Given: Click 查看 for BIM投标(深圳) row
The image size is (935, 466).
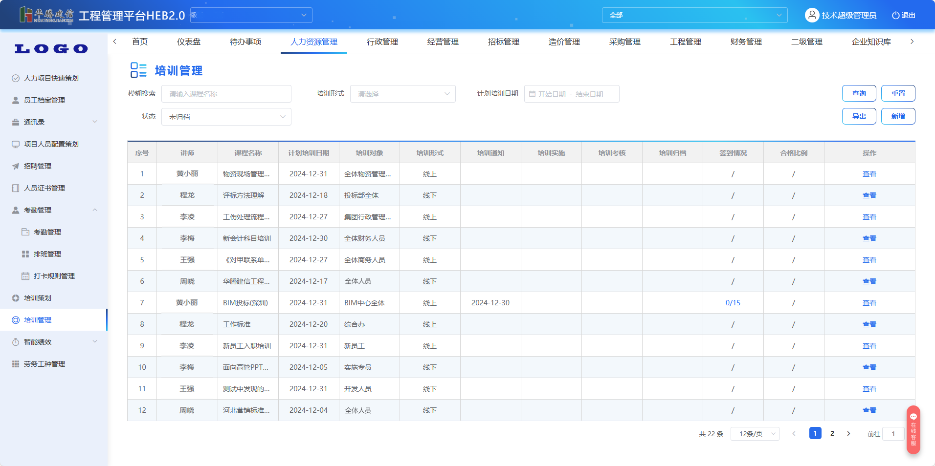Looking at the screenshot, I should (869, 303).
